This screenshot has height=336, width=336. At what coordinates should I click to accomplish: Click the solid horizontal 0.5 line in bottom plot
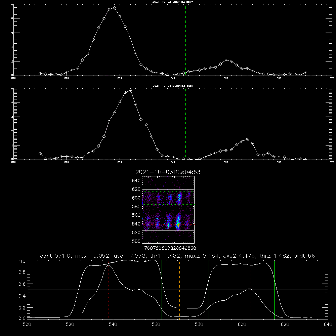click(177, 290)
